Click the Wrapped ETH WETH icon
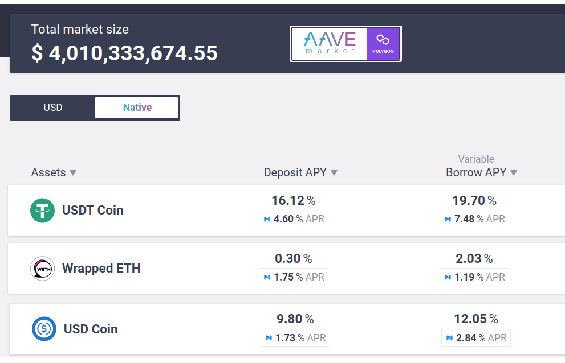This screenshot has height=363, width=565. (x=43, y=269)
